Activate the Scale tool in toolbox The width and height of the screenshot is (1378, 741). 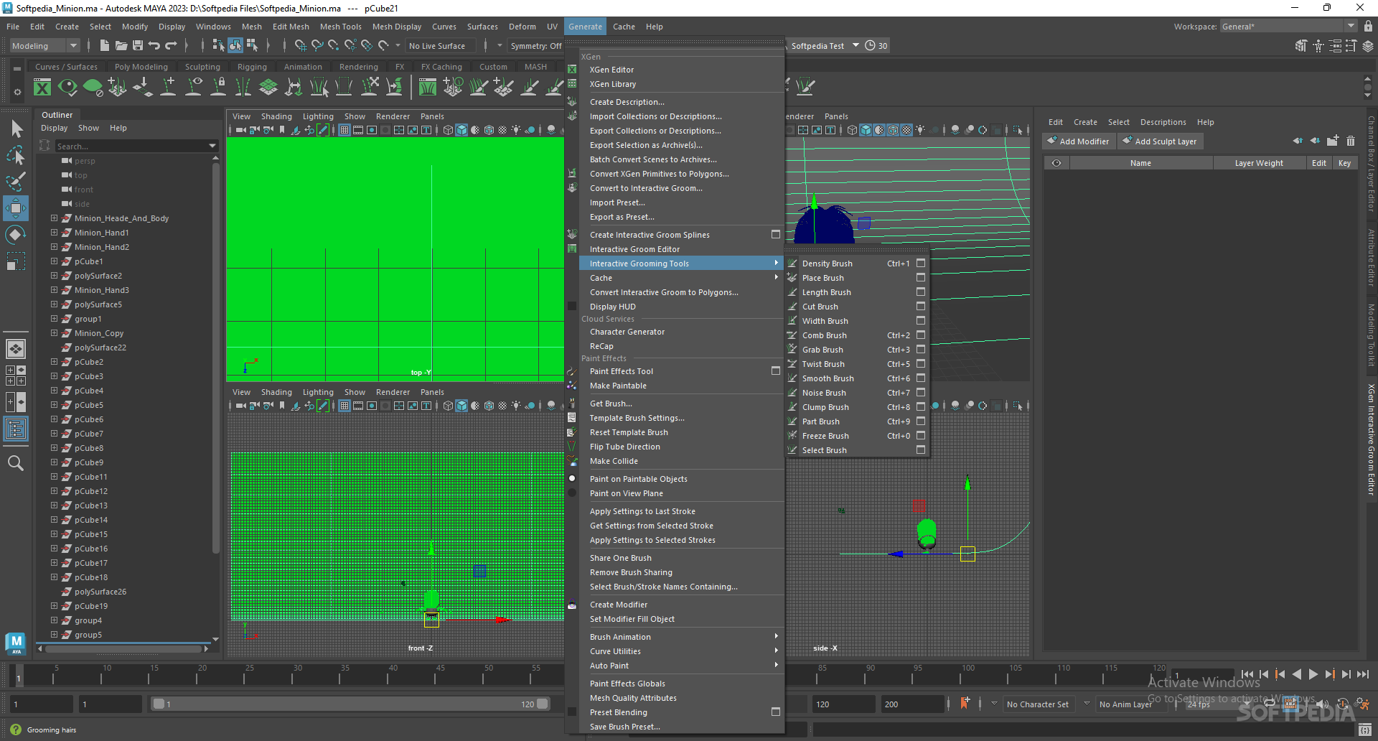tap(16, 261)
